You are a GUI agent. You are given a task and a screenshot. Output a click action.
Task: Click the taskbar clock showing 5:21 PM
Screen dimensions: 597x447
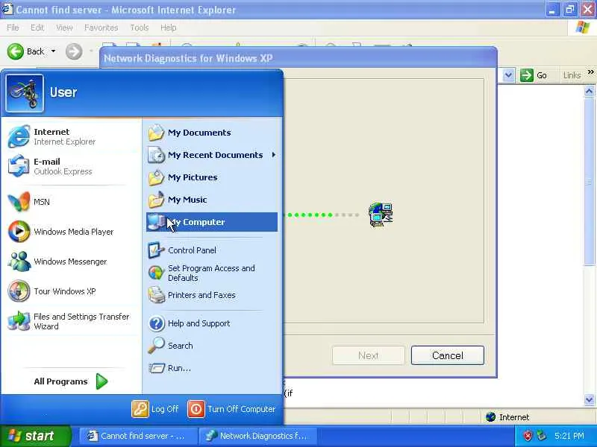[569, 436]
